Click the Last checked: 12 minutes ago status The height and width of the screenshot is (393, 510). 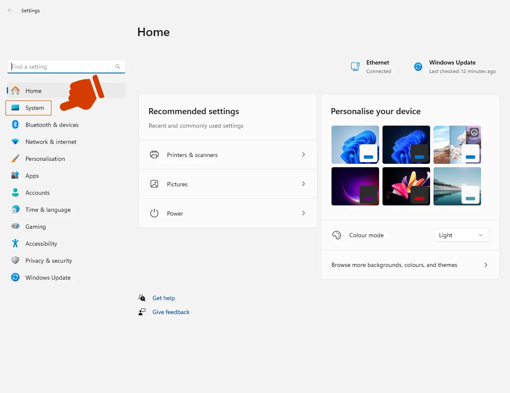pyautogui.click(x=462, y=71)
